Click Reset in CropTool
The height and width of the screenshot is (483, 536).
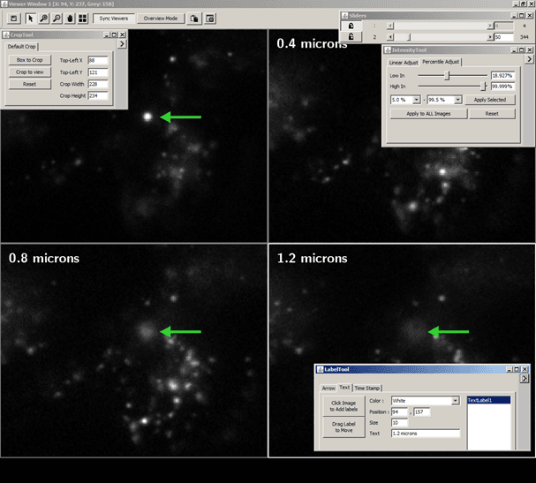click(30, 84)
